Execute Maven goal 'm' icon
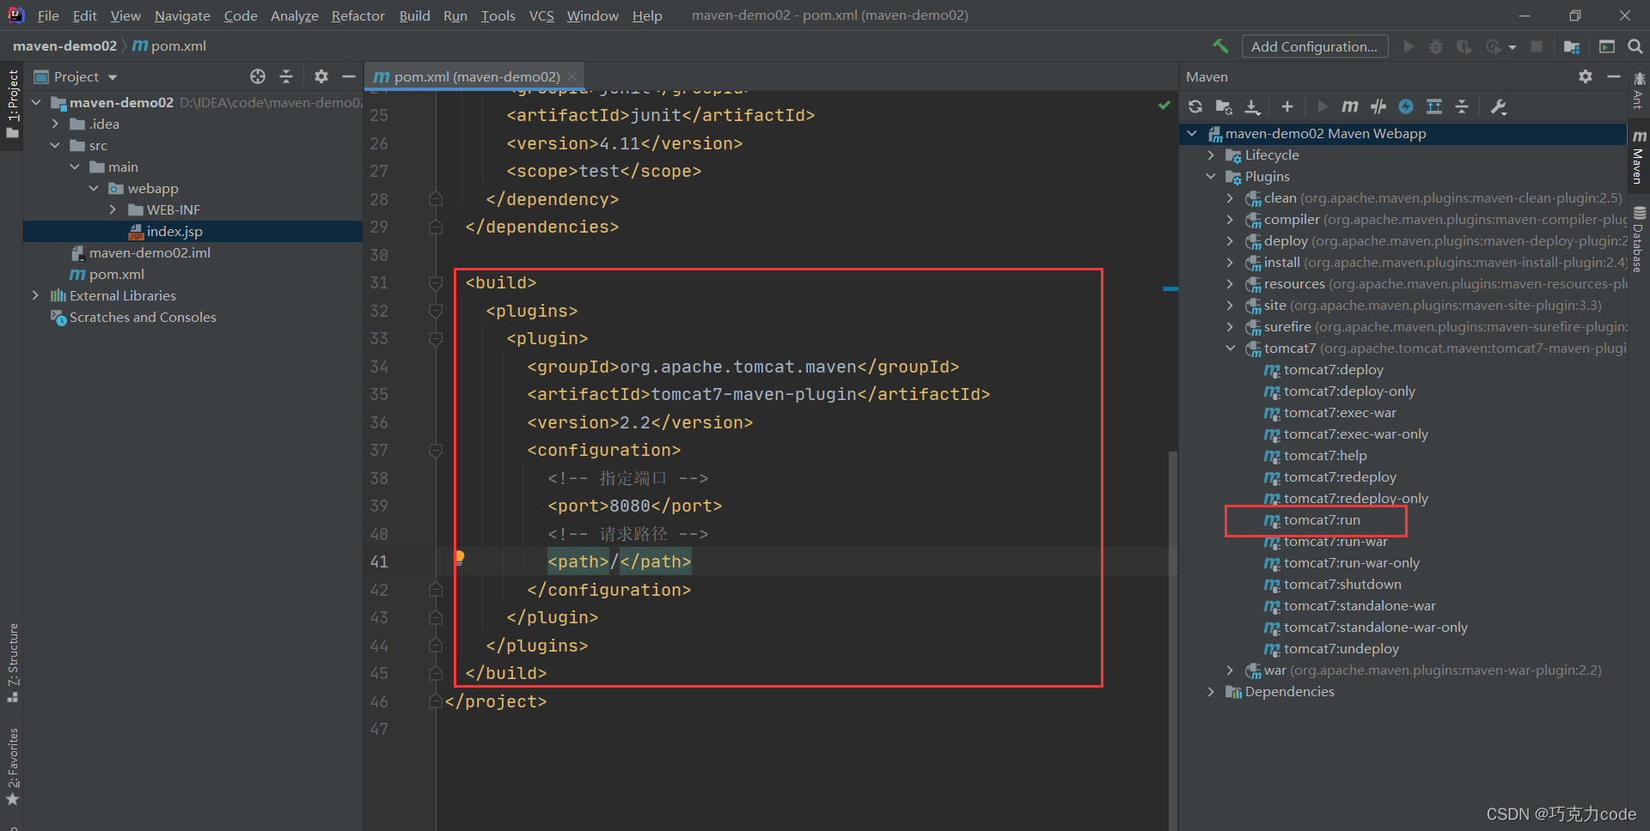 [1350, 106]
